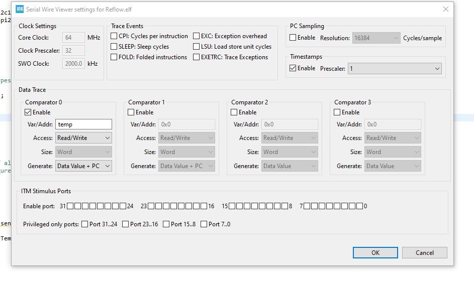Close the Serial Wire Viewer settings dialog
The height and width of the screenshot is (283, 474).
(445, 9)
